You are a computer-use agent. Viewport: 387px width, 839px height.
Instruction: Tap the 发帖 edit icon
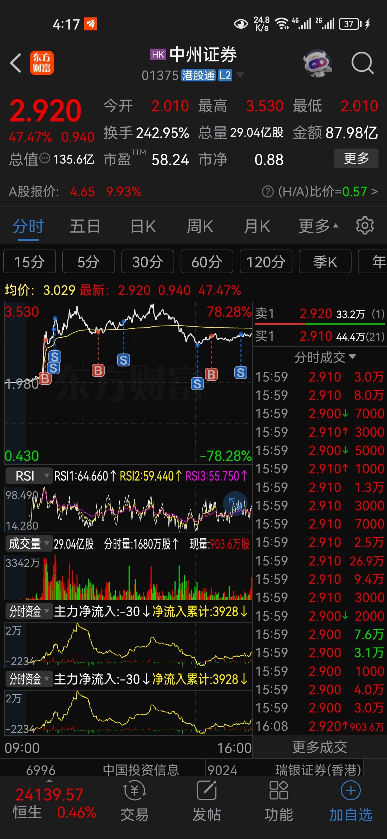(x=207, y=790)
